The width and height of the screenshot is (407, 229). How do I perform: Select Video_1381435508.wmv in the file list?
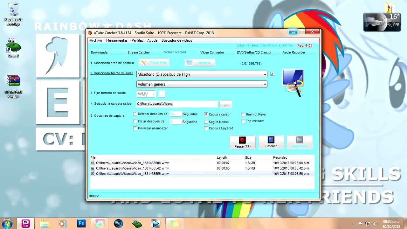(x=202, y=163)
